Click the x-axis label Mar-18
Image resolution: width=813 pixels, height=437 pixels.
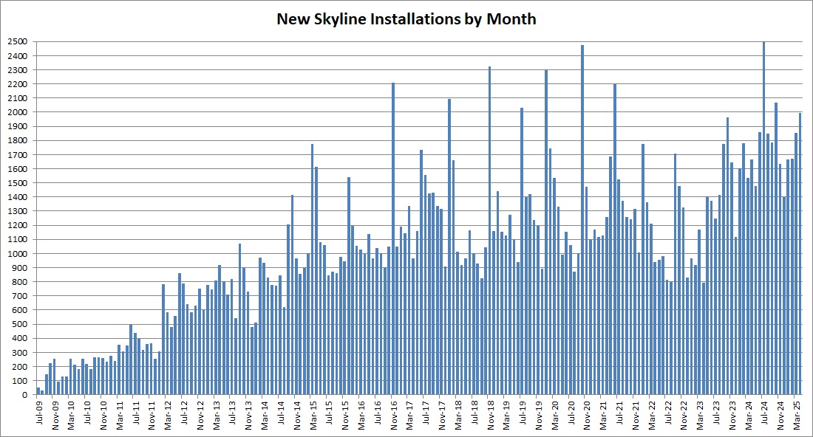tap(457, 415)
